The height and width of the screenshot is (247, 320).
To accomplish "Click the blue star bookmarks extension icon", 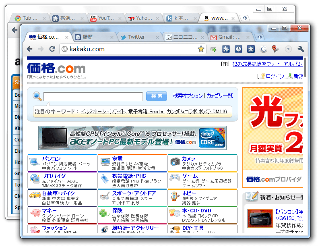I will (x=251, y=49).
